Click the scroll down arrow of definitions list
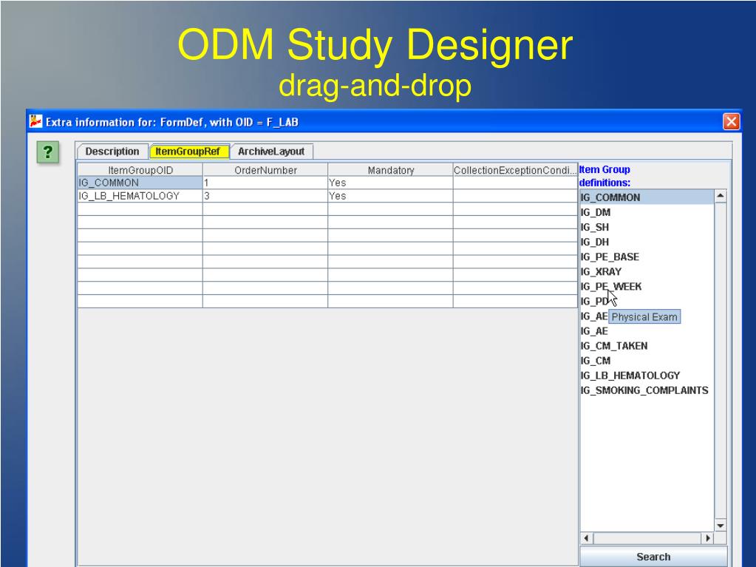756x567 pixels. (x=721, y=526)
